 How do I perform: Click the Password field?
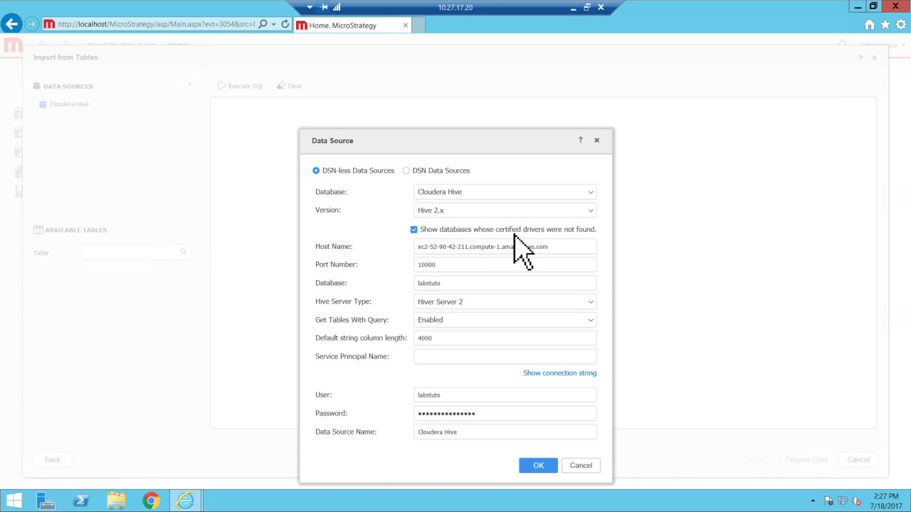pyautogui.click(x=505, y=413)
